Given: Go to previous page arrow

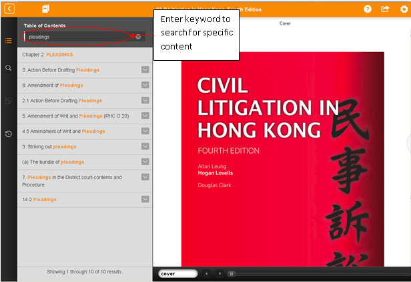Looking at the screenshot, I should (x=207, y=273).
